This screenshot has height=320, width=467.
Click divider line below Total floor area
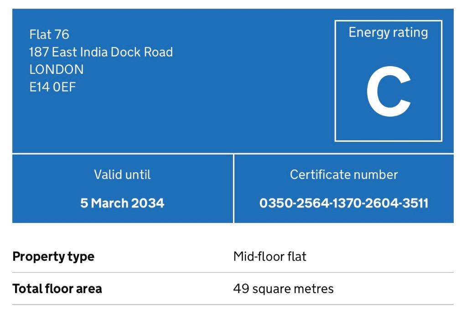pyautogui.click(x=233, y=305)
